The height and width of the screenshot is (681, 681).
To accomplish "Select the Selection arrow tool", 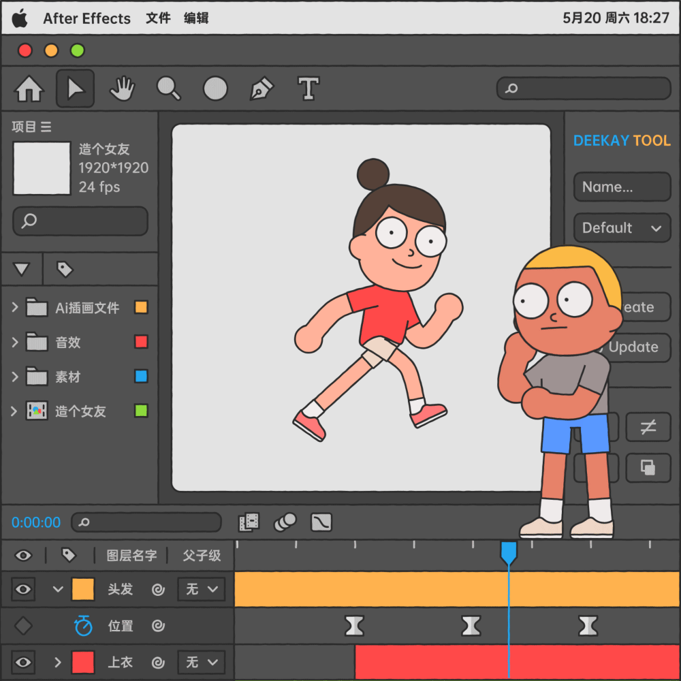I will 75,89.
